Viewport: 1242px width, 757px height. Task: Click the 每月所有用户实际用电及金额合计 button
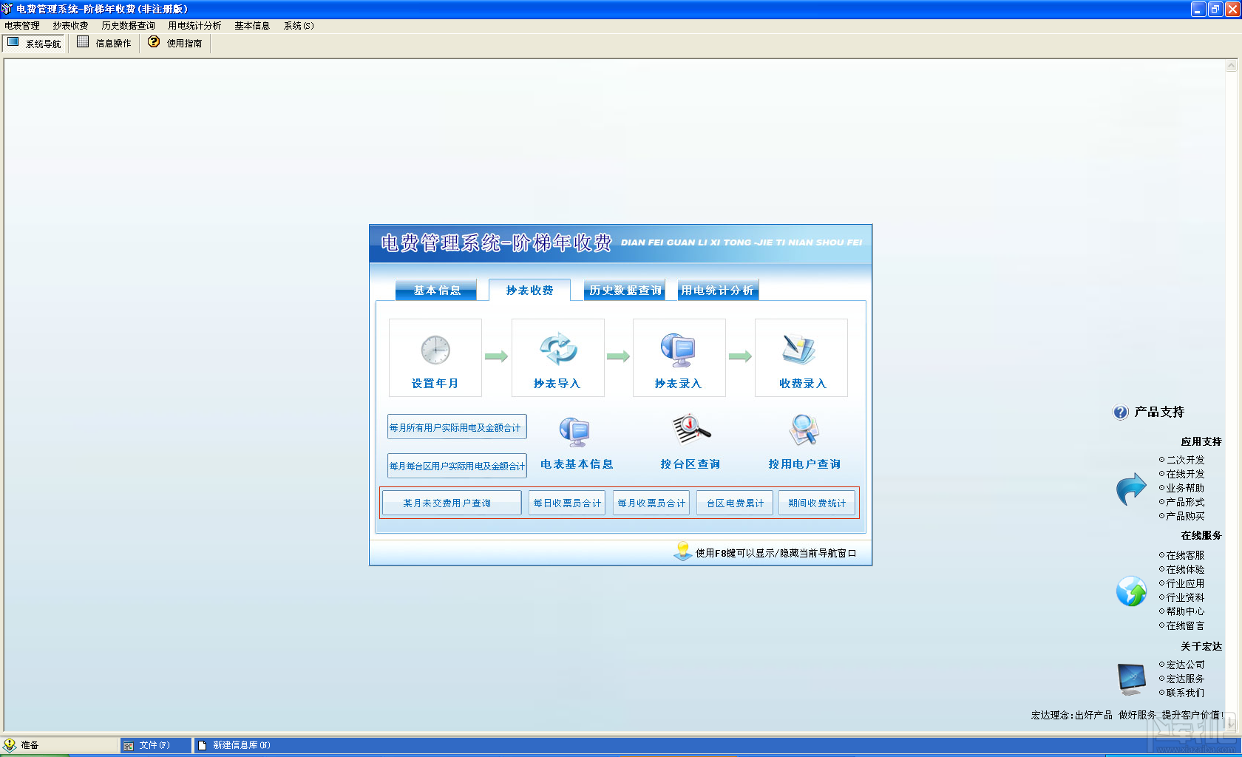(x=457, y=427)
